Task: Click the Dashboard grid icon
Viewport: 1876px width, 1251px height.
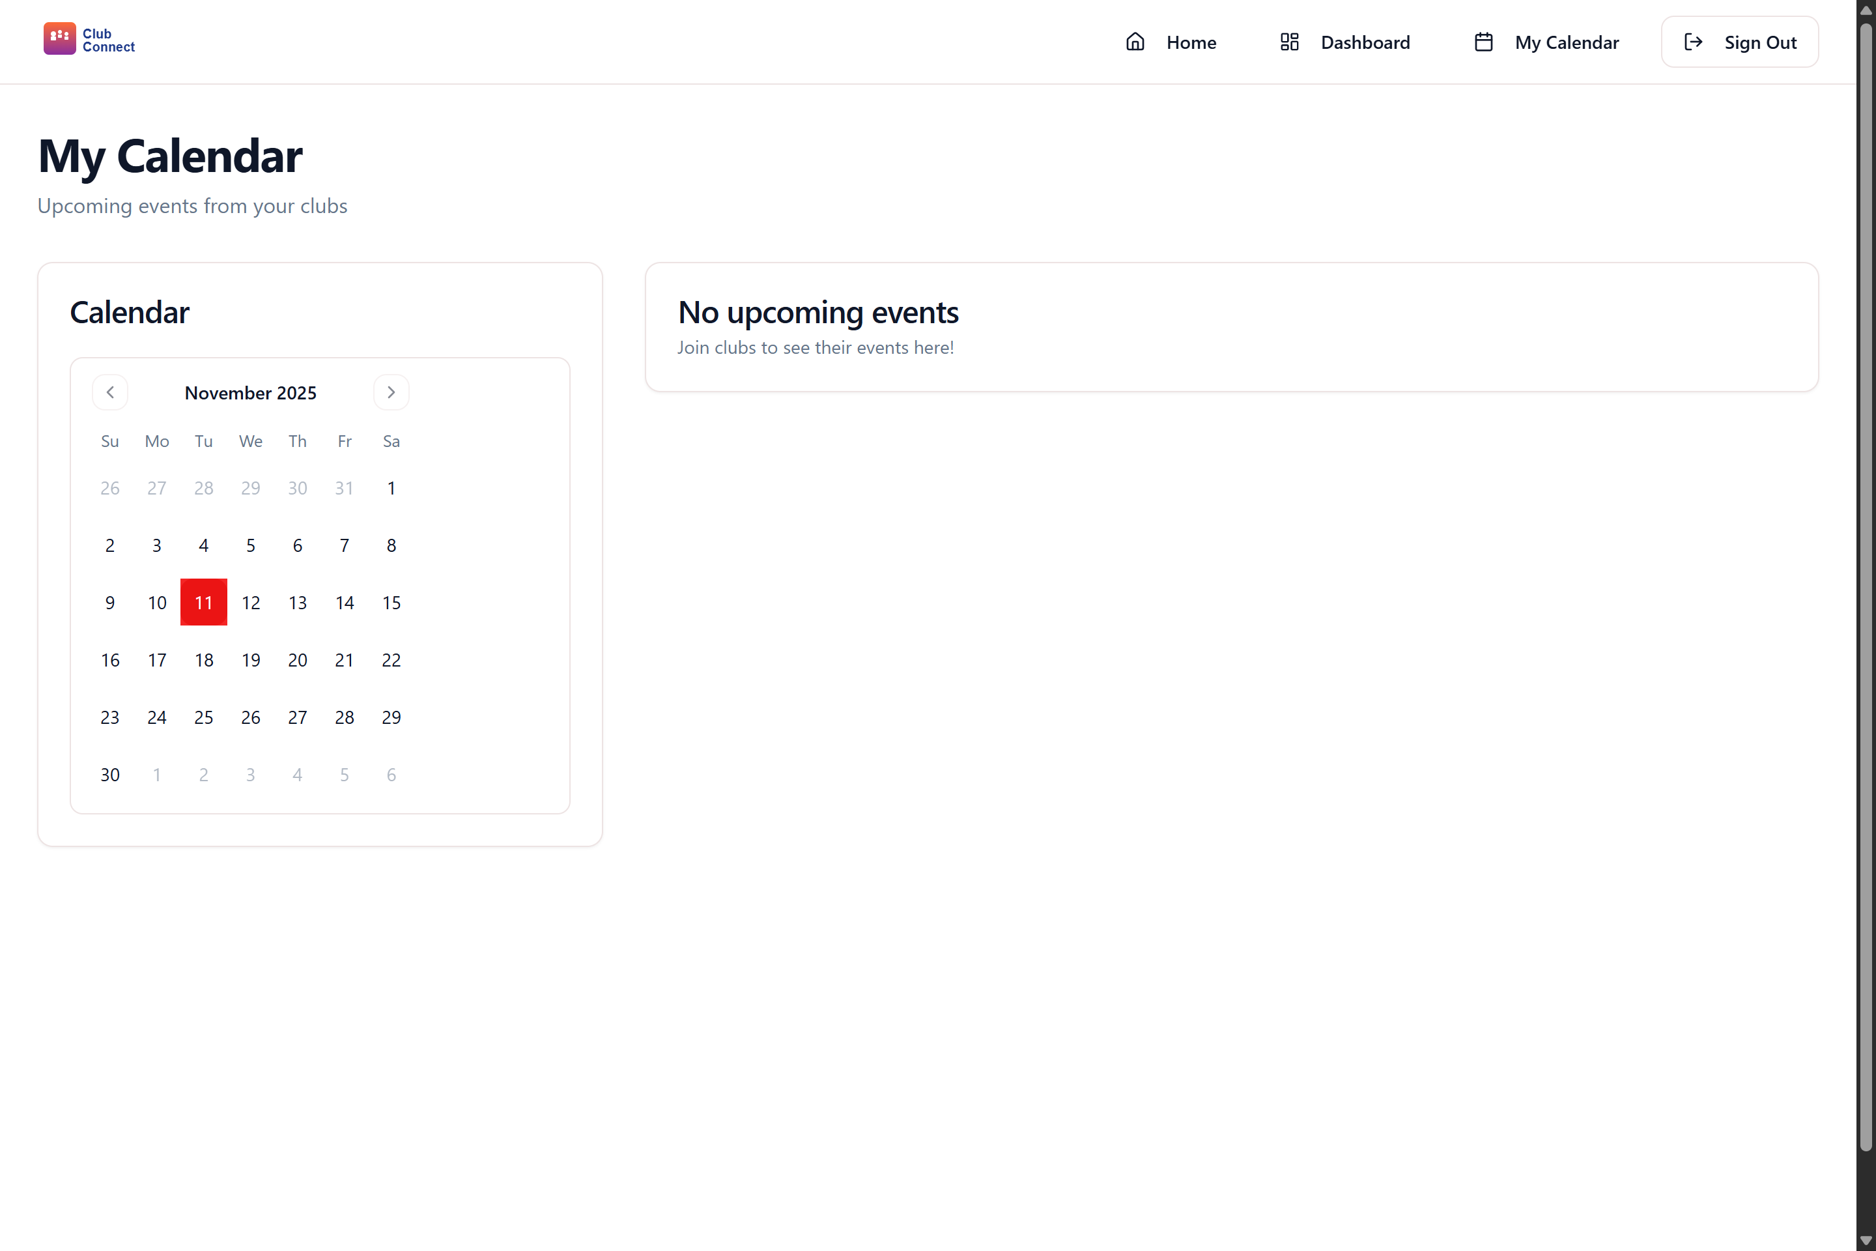Action: pos(1289,42)
